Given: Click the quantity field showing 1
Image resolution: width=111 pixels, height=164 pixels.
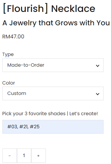Looking at the screenshot, I should 24,156.
